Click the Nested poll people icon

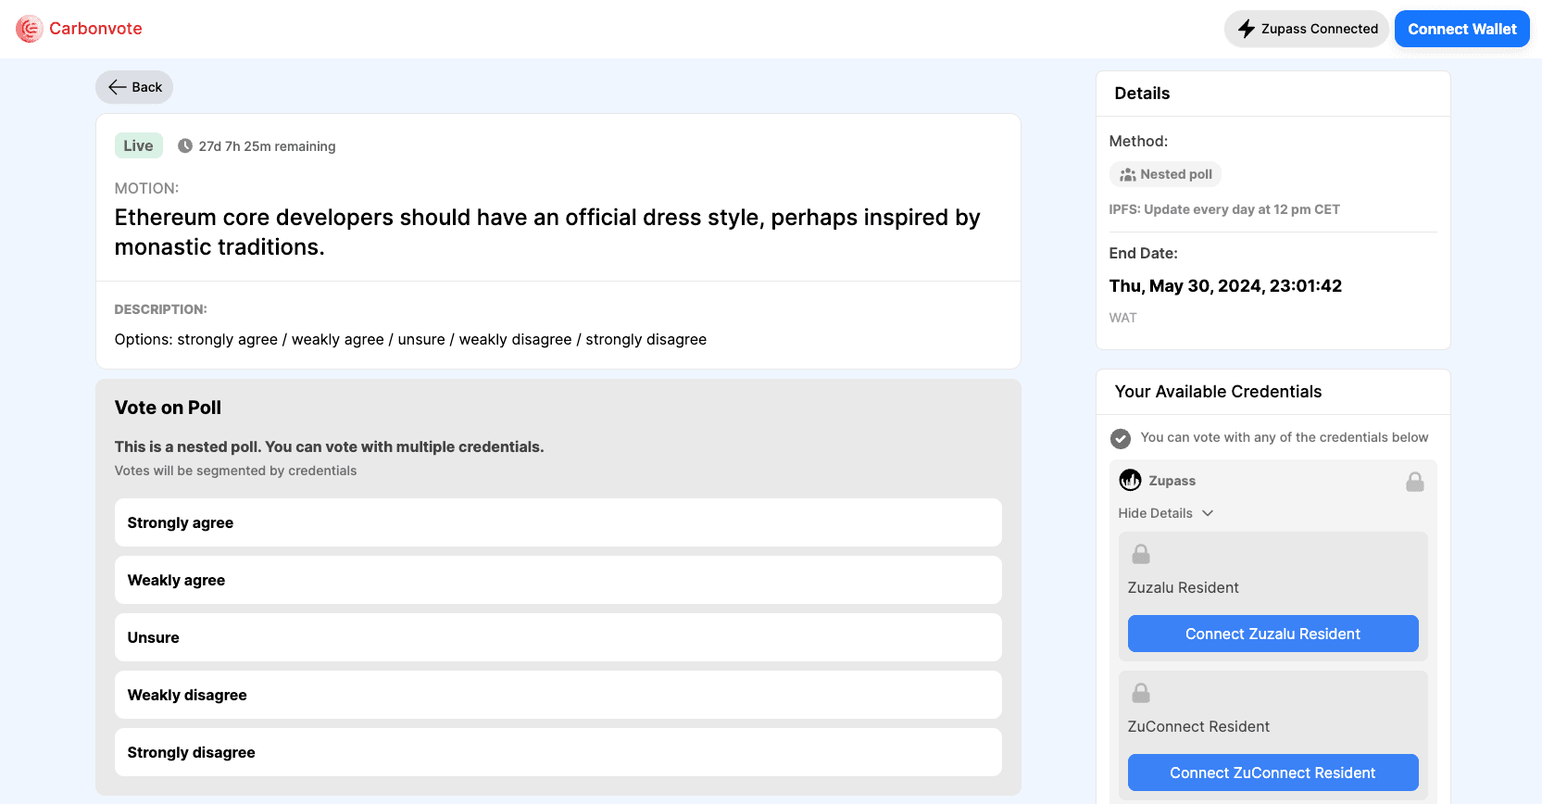tap(1127, 175)
